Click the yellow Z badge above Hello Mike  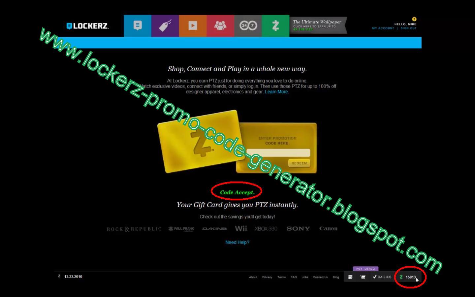pos(414,19)
